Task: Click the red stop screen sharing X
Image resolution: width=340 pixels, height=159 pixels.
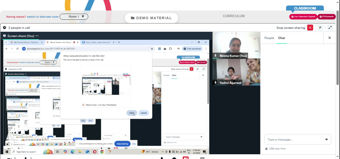Action: tap(310, 28)
